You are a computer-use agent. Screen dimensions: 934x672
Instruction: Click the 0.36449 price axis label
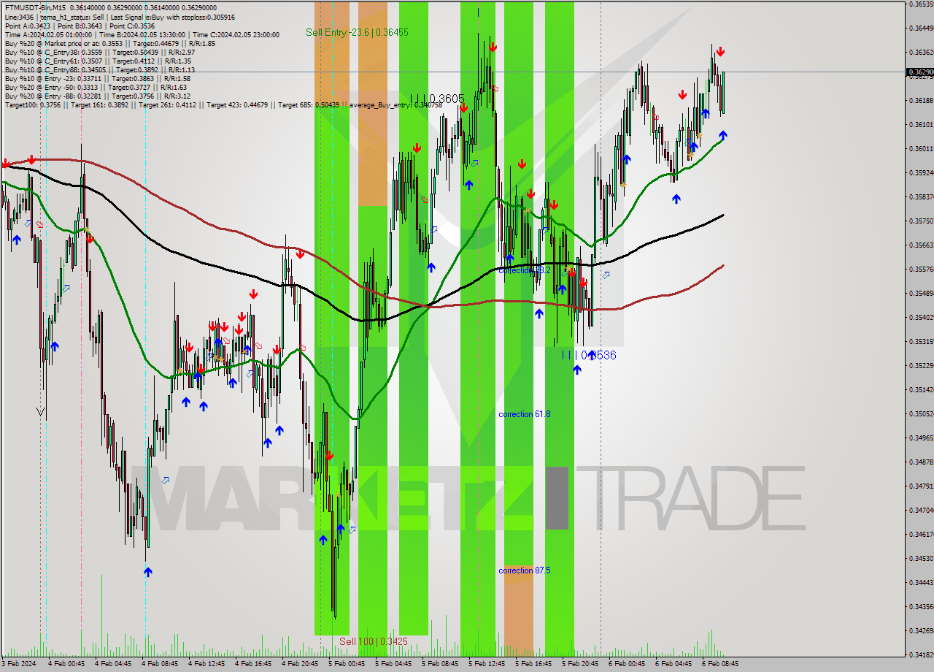[x=922, y=28]
